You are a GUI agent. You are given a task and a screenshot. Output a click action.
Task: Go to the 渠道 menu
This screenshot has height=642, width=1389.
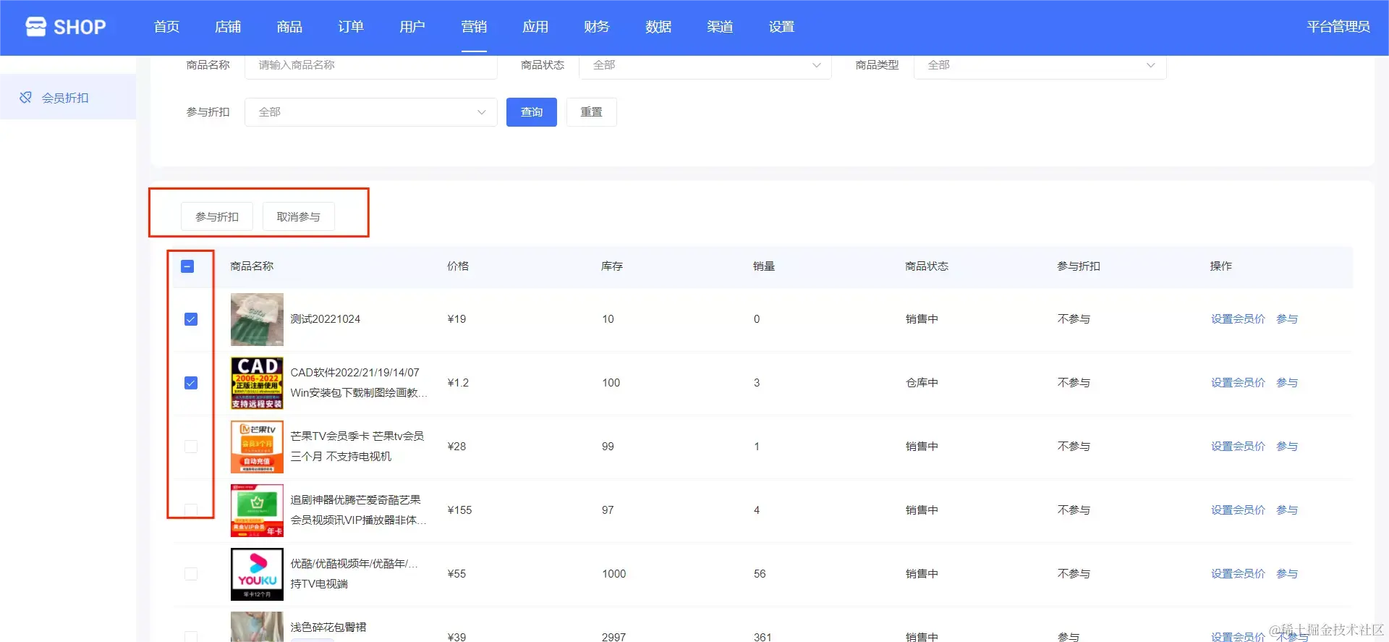pyautogui.click(x=720, y=27)
